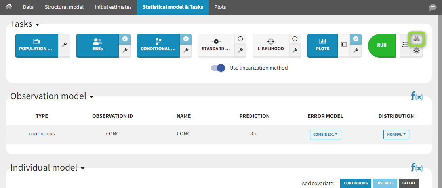Expand the Tasks section menu arrow

(x=37, y=24)
